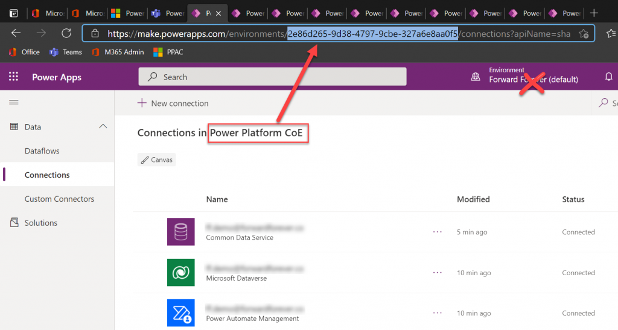Sort by the Modified column header

point(473,199)
